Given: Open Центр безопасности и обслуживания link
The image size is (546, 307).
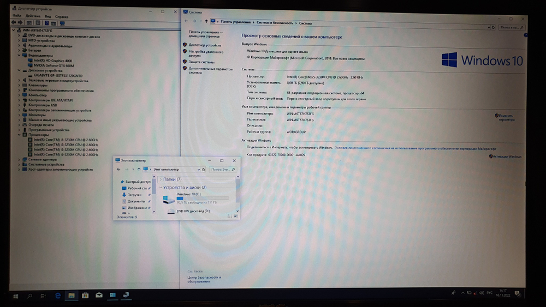Looking at the screenshot, I should point(204,279).
